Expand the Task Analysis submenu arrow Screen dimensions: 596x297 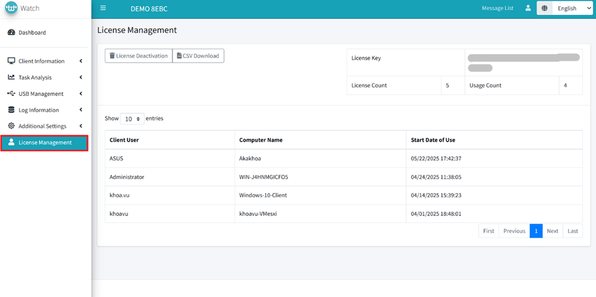pyautogui.click(x=81, y=78)
